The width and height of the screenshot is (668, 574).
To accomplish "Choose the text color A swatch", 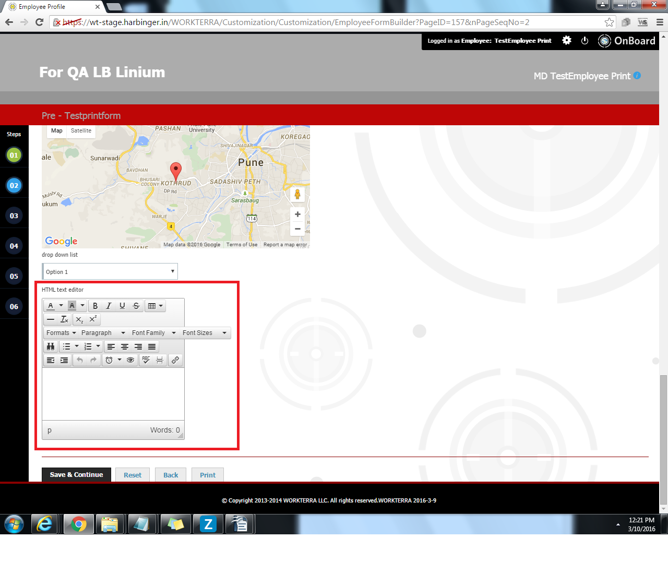I will tap(51, 306).
